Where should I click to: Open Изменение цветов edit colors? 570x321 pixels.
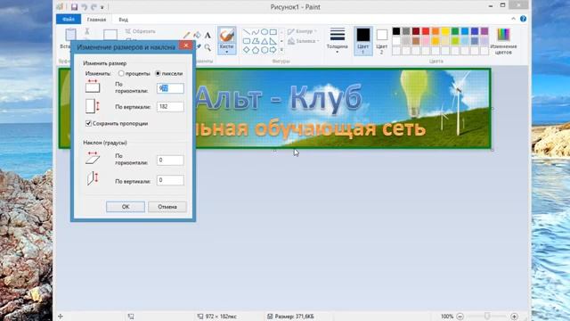tap(503, 41)
